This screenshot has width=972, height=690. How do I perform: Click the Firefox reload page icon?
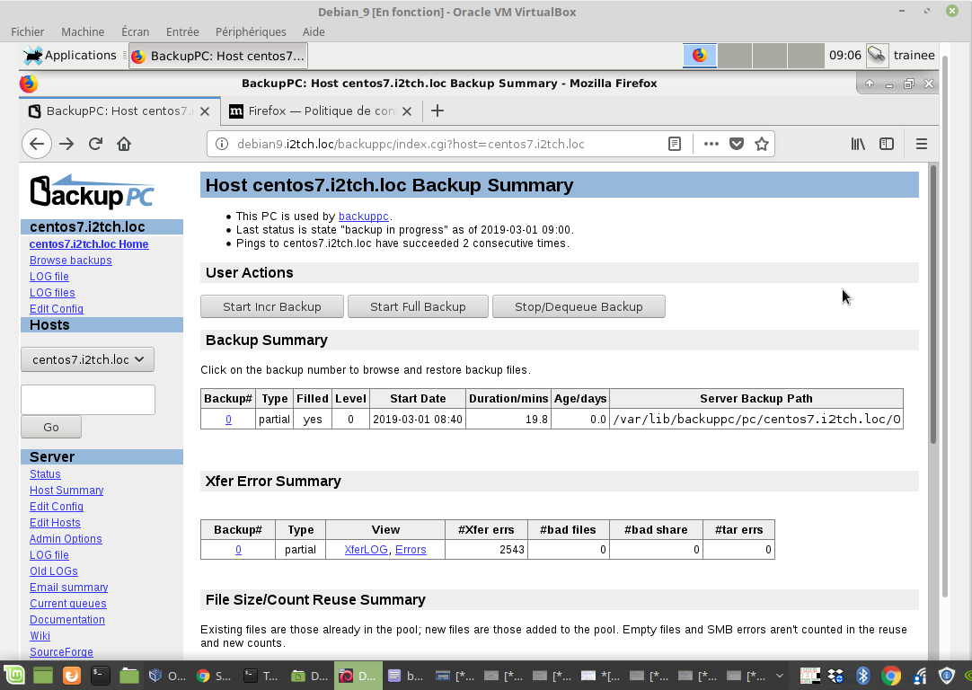point(95,144)
